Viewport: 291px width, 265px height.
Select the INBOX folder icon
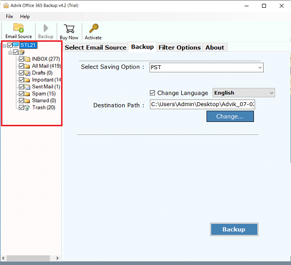coord(27,60)
